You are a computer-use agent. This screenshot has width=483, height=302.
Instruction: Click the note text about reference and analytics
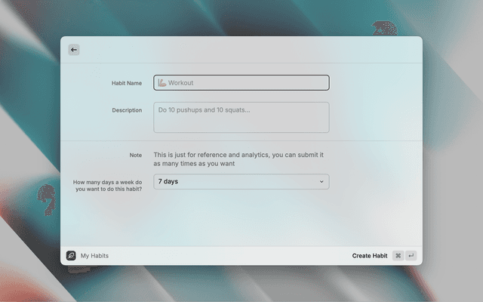[x=238, y=159]
